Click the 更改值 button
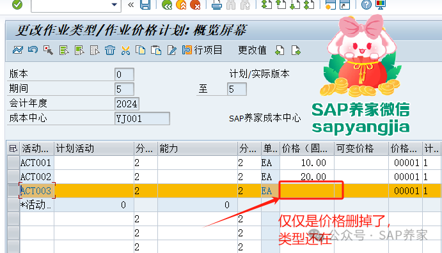Viewport: 442px width, 253px height. (x=252, y=50)
